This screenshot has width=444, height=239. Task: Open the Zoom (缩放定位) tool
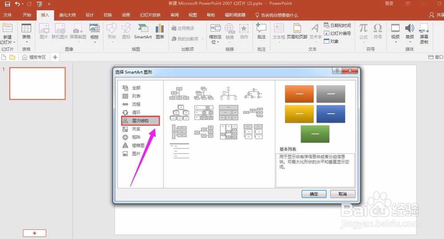click(215, 34)
